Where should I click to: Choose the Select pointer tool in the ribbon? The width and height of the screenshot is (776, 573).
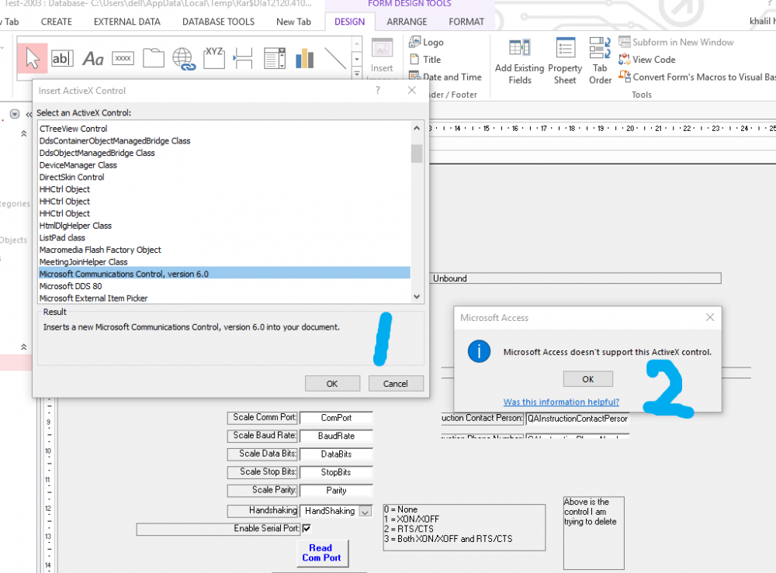click(x=32, y=58)
